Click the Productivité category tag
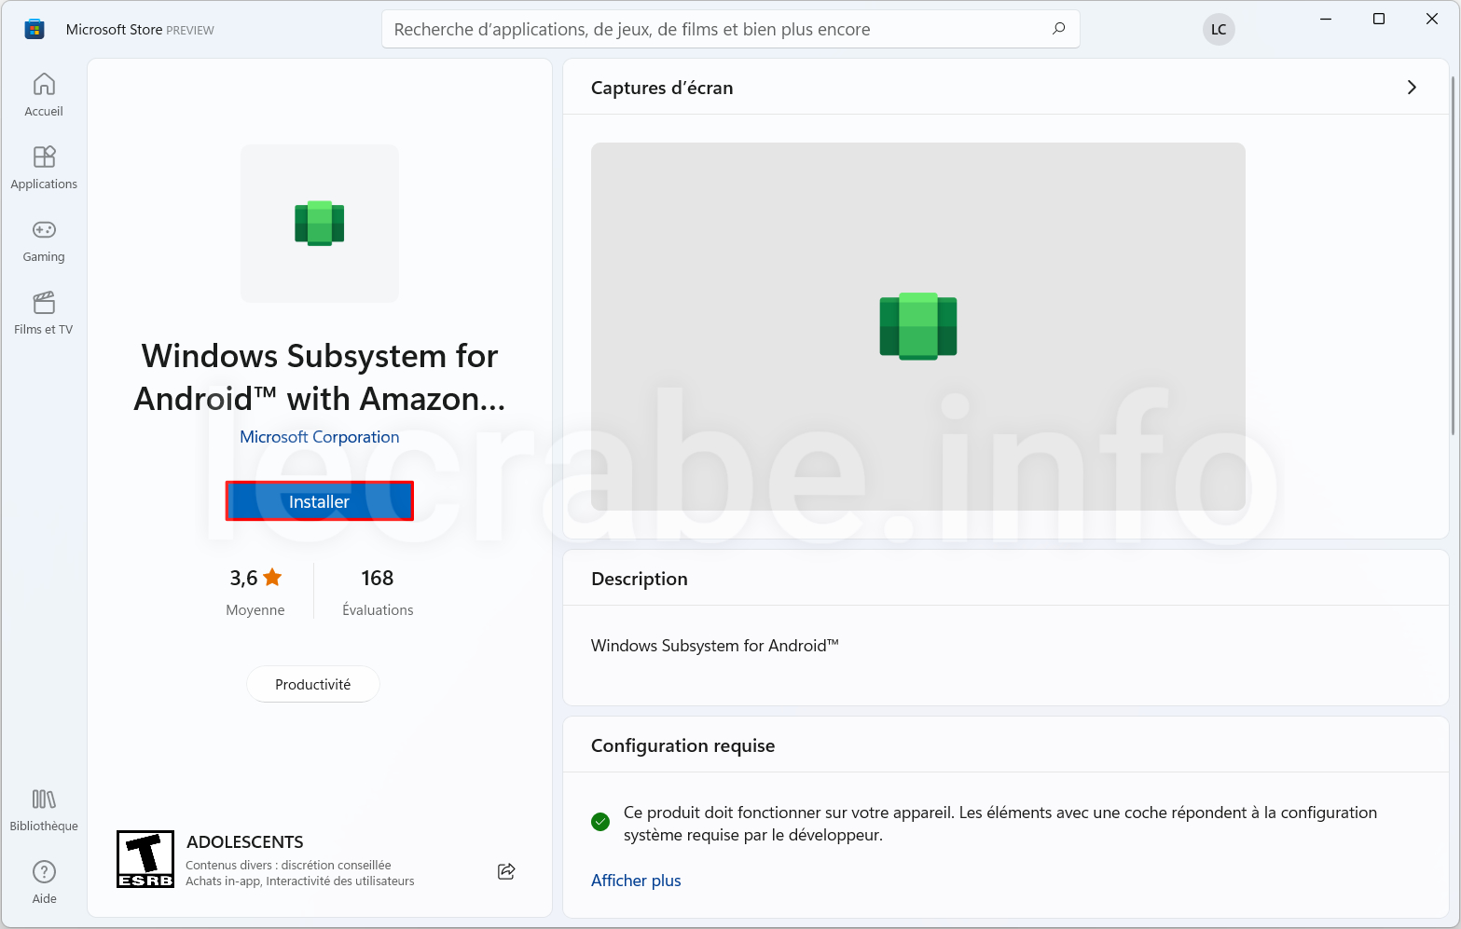Screen dimensions: 1461x929 pos(313,684)
